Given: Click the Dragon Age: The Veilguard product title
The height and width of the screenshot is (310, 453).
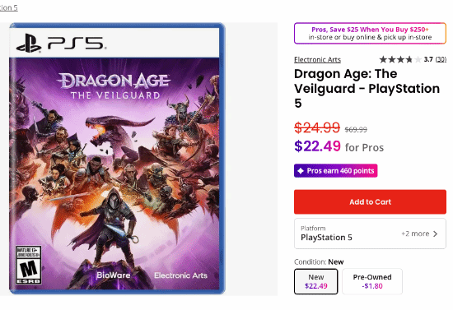Looking at the screenshot, I should coord(367,89).
